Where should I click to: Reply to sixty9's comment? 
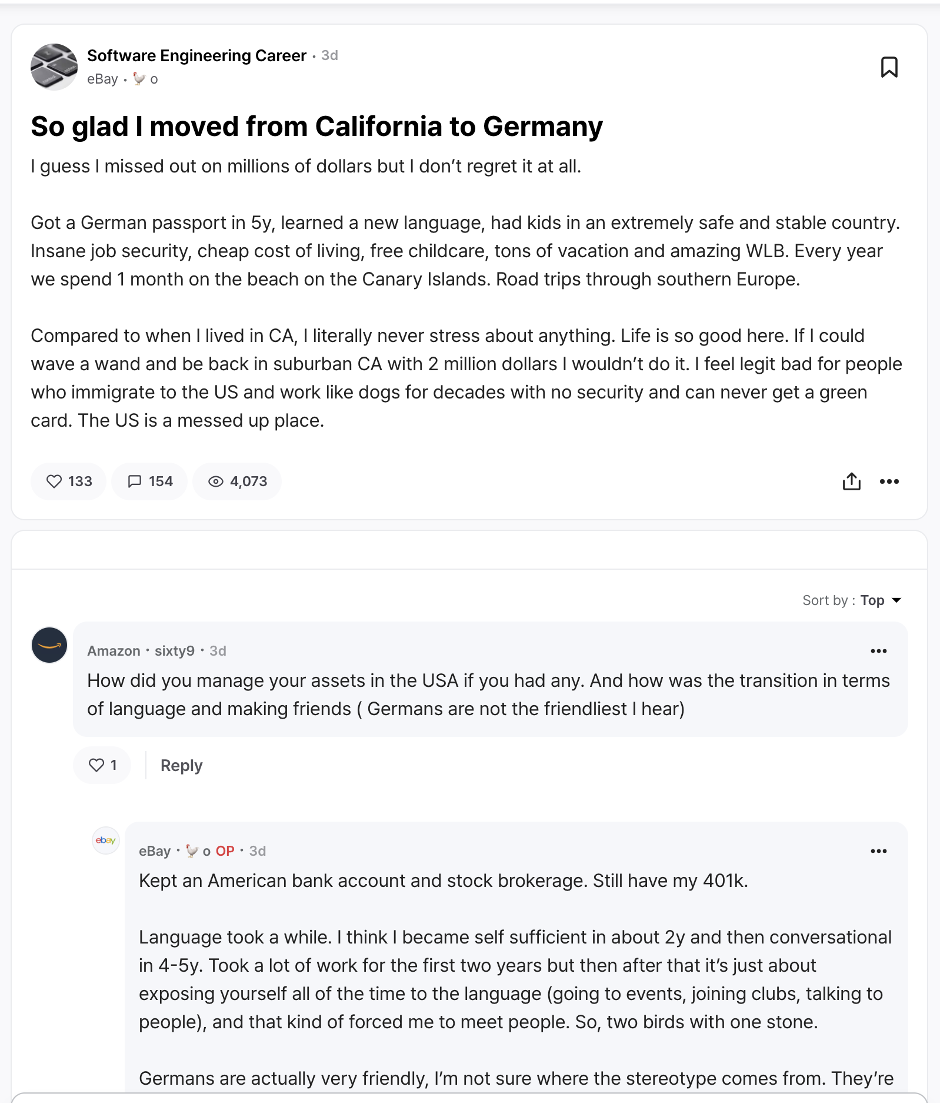tap(181, 765)
